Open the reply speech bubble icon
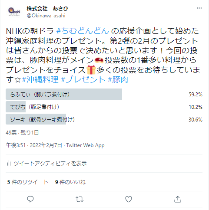 coord(30,199)
